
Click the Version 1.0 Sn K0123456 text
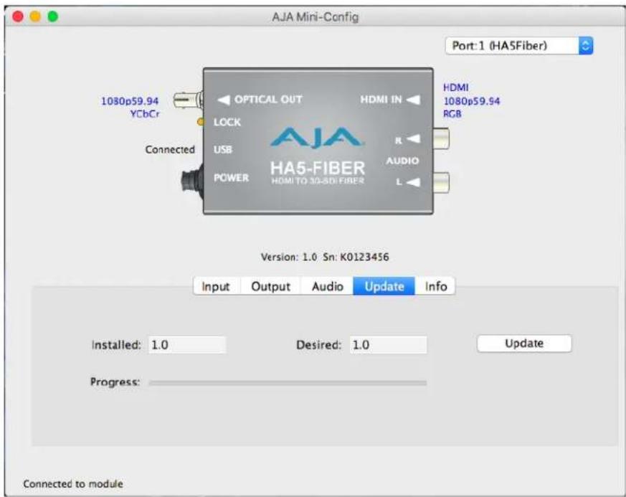pyautogui.click(x=325, y=257)
